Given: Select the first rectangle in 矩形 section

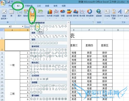Looking at the screenshot, I should tap(31, 43).
